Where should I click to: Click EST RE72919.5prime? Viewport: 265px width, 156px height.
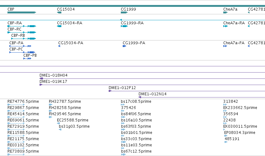pyautogui.click(x=23, y=127)
